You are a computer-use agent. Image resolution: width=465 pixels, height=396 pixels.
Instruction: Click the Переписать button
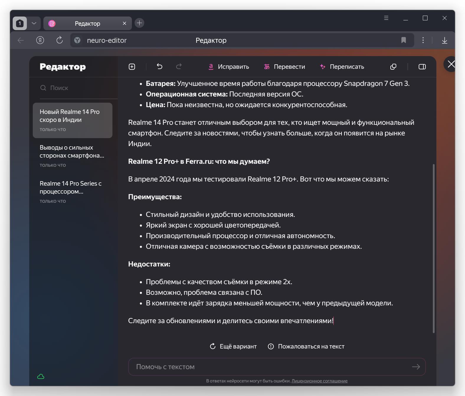point(342,67)
